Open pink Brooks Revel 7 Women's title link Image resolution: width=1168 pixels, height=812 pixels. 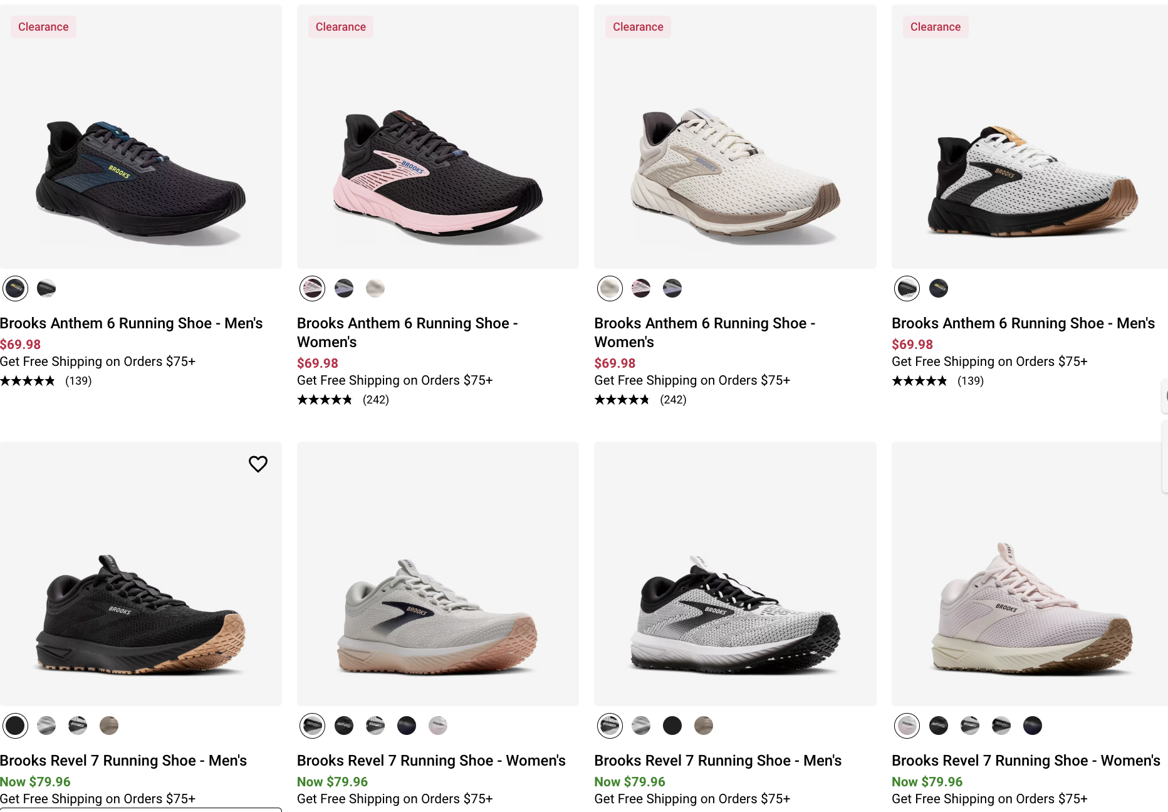(x=1026, y=761)
